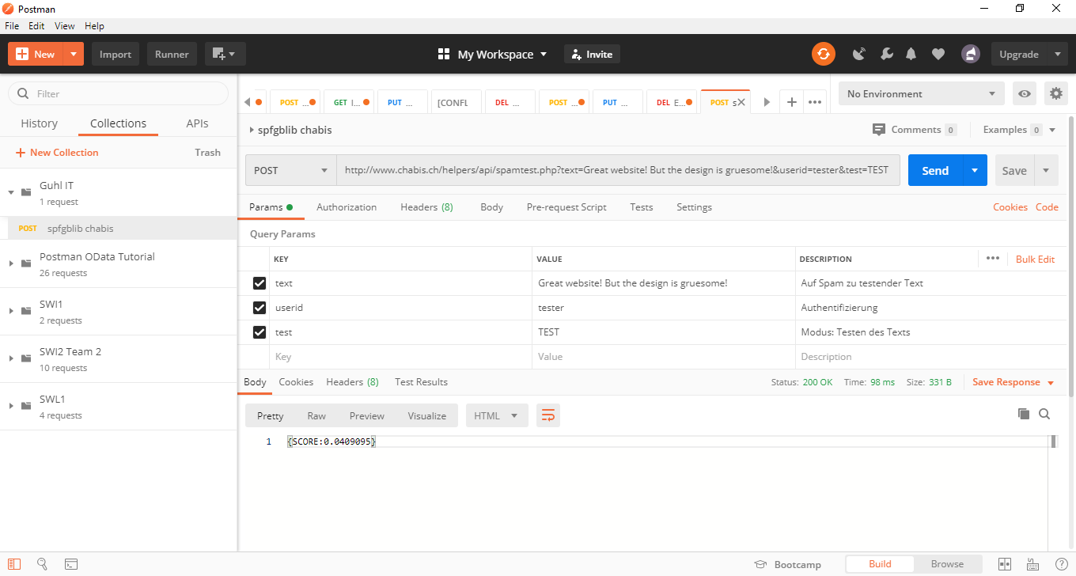The height and width of the screenshot is (576, 1076).
Task: Open the new window icon dropdown
Action: point(225,54)
